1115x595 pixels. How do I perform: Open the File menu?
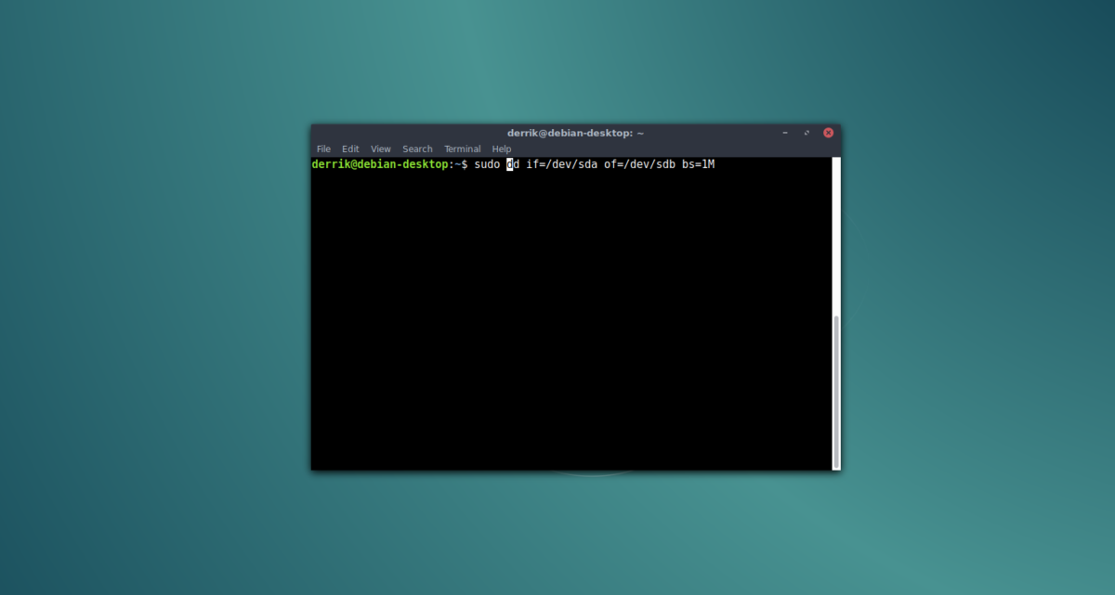coord(323,149)
